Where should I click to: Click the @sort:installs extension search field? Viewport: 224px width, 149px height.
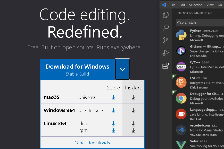click(x=200, y=23)
